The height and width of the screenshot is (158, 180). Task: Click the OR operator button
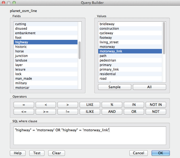(x=134, y=111)
